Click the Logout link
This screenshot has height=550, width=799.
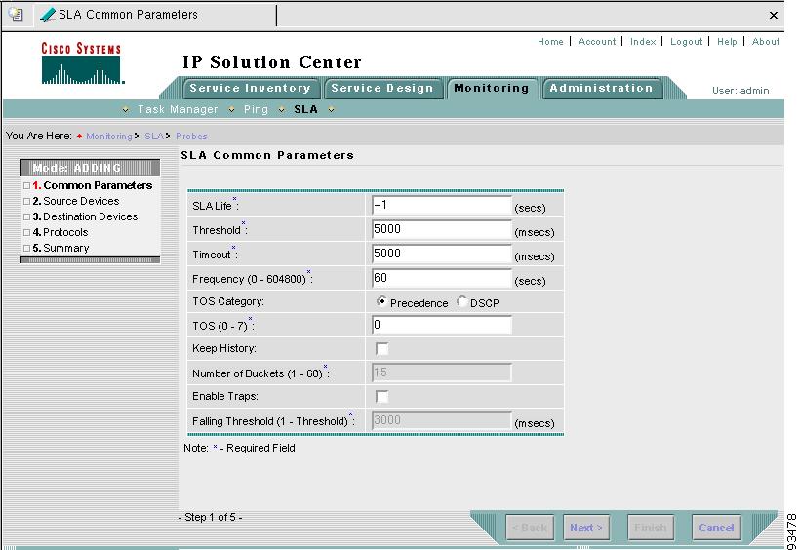(686, 42)
